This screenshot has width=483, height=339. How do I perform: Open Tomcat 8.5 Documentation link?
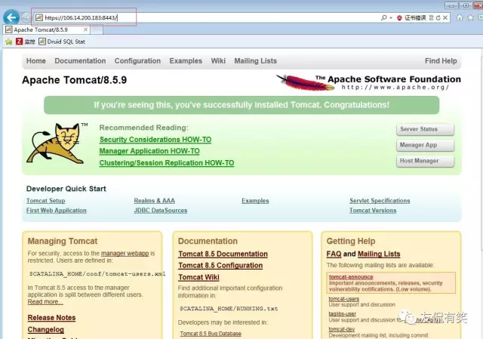tap(223, 254)
